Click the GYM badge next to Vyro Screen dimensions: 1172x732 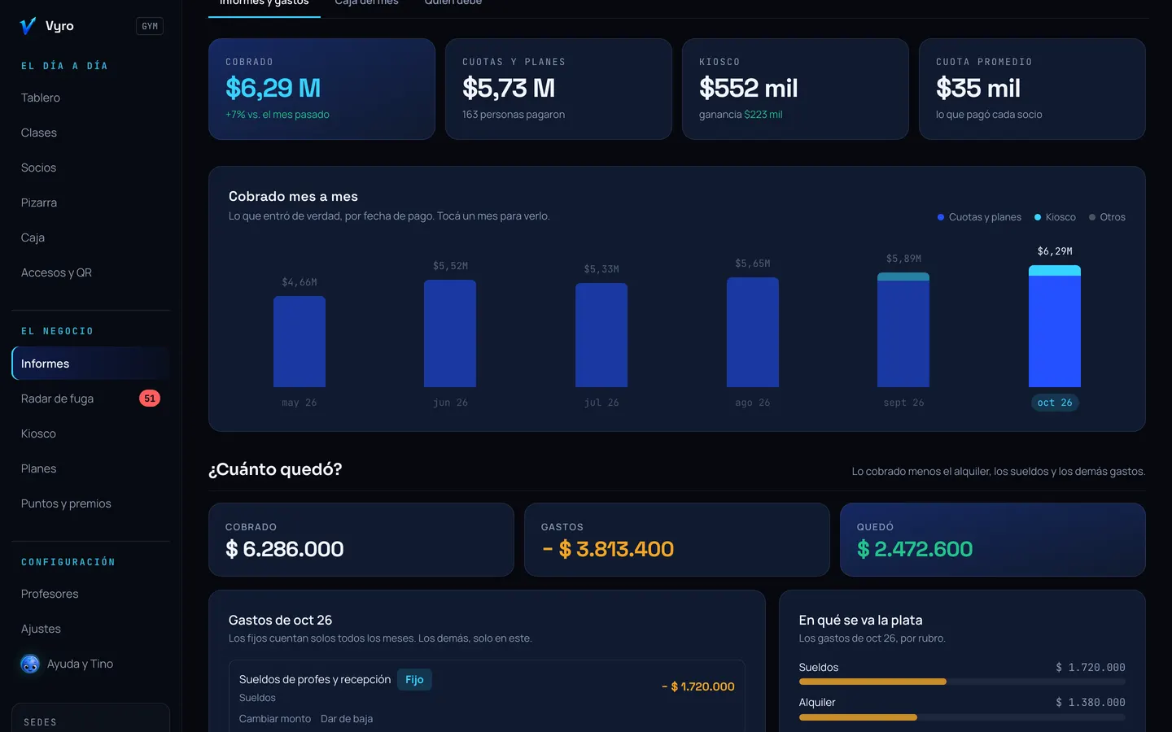pyautogui.click(x=150, y=26)
